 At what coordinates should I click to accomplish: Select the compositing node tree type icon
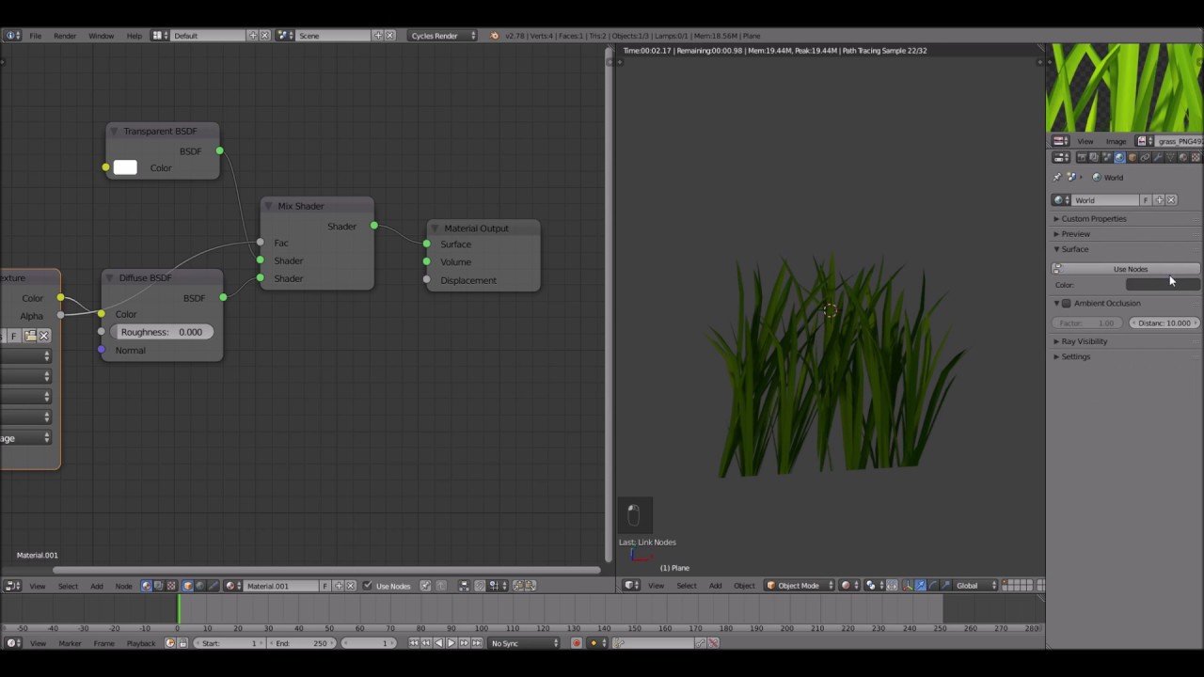coord(158,586)
